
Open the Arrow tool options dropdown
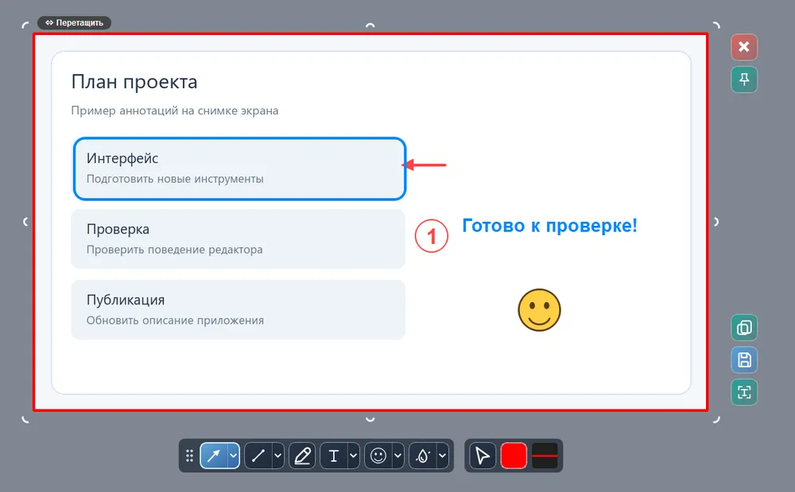coord(234,455)
